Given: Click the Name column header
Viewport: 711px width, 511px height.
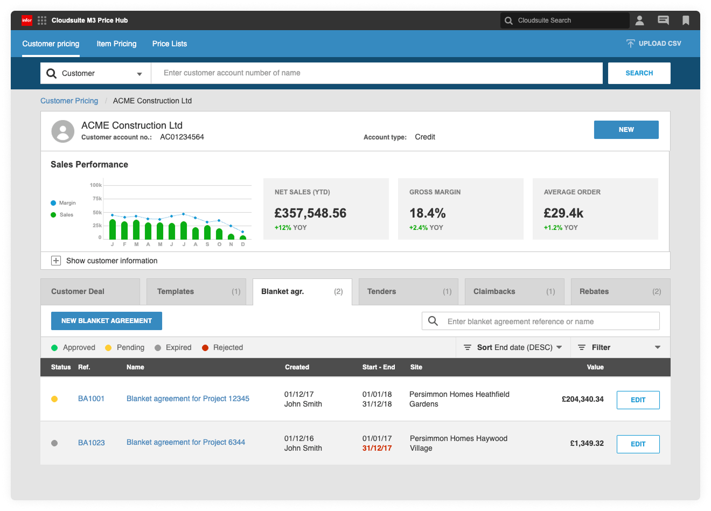Looking at the screenshot, I should [135, 367].
